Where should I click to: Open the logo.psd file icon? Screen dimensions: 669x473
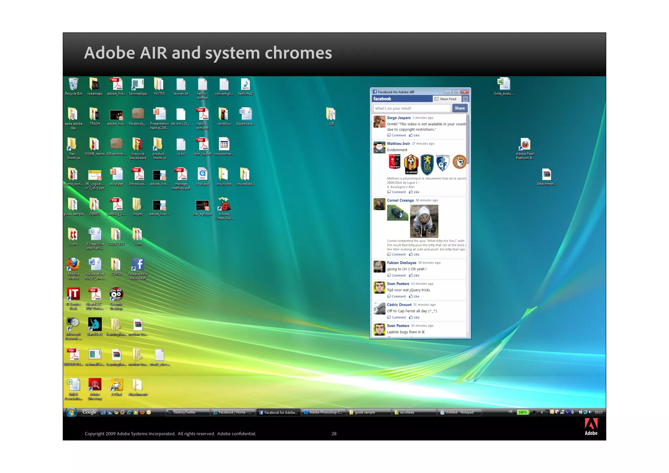pos(203,177)
